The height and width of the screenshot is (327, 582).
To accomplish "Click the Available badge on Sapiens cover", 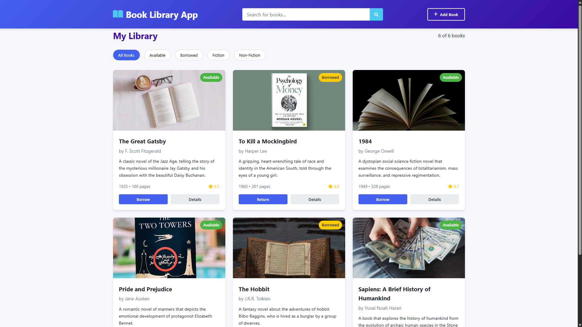I will click(451, 225).
